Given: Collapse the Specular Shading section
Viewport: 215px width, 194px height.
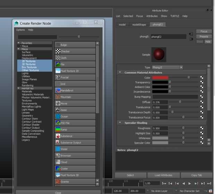Looking at the screenshot, I should coord(120,122).
